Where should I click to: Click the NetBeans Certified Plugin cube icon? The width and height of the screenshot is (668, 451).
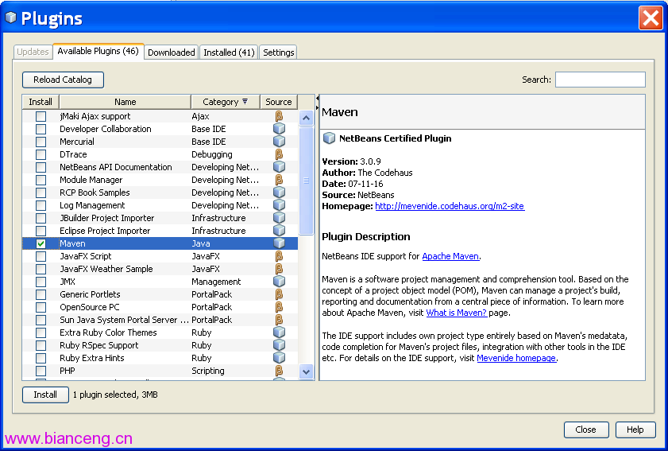tap(329, 138)
